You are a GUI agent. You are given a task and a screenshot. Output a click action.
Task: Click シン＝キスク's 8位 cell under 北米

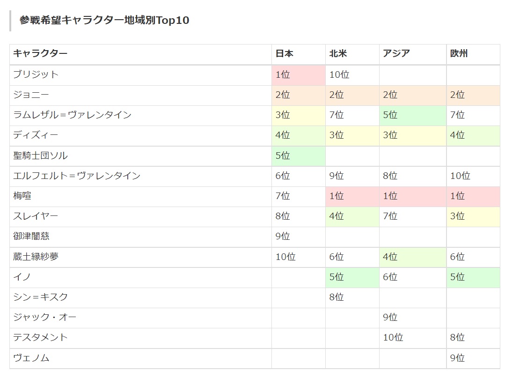(352, 297)
